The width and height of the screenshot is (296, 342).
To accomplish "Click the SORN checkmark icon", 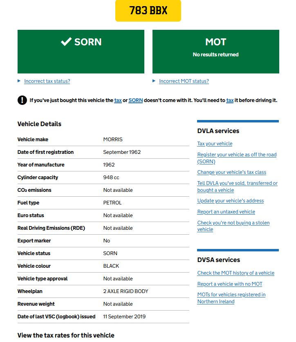I will click(x=66, y=42).
